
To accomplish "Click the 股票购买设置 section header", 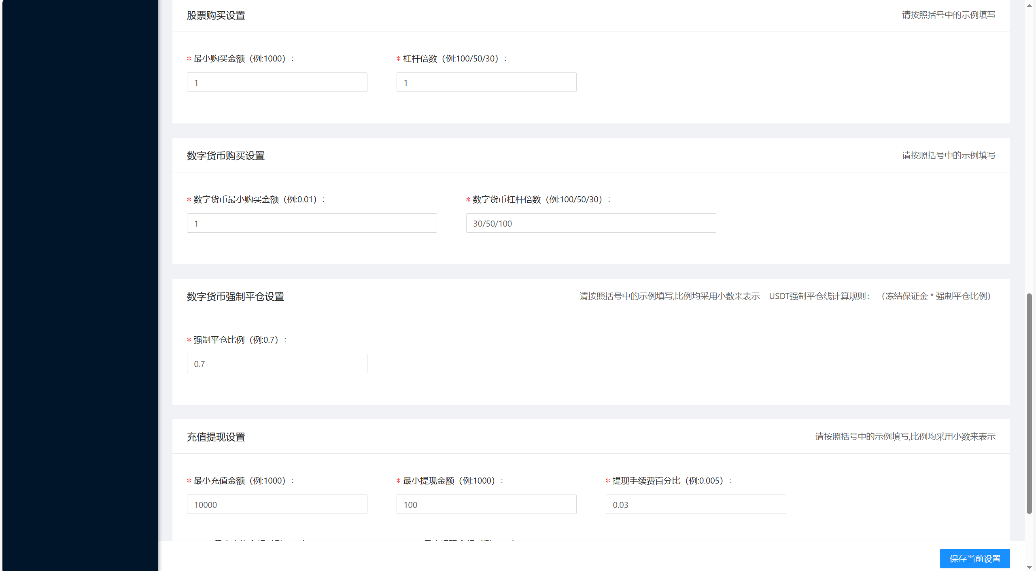I will pos(216,15).
